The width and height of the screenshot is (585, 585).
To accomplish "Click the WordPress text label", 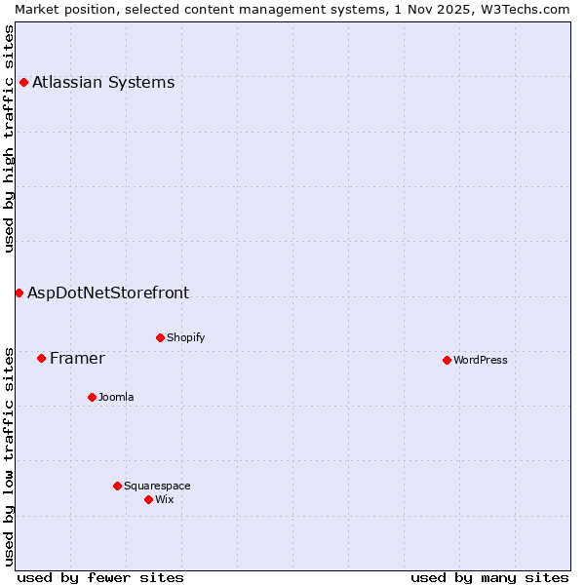I will click(480, 360).
